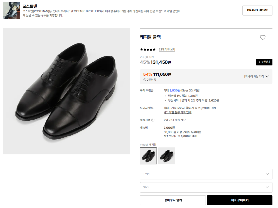Click the 바로 구매하기 buy button

pos(239,200)
